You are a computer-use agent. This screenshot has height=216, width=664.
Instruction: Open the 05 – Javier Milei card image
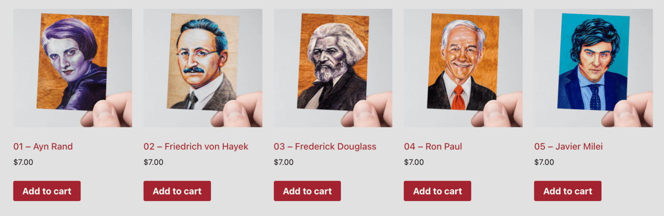tap(594, 68)
